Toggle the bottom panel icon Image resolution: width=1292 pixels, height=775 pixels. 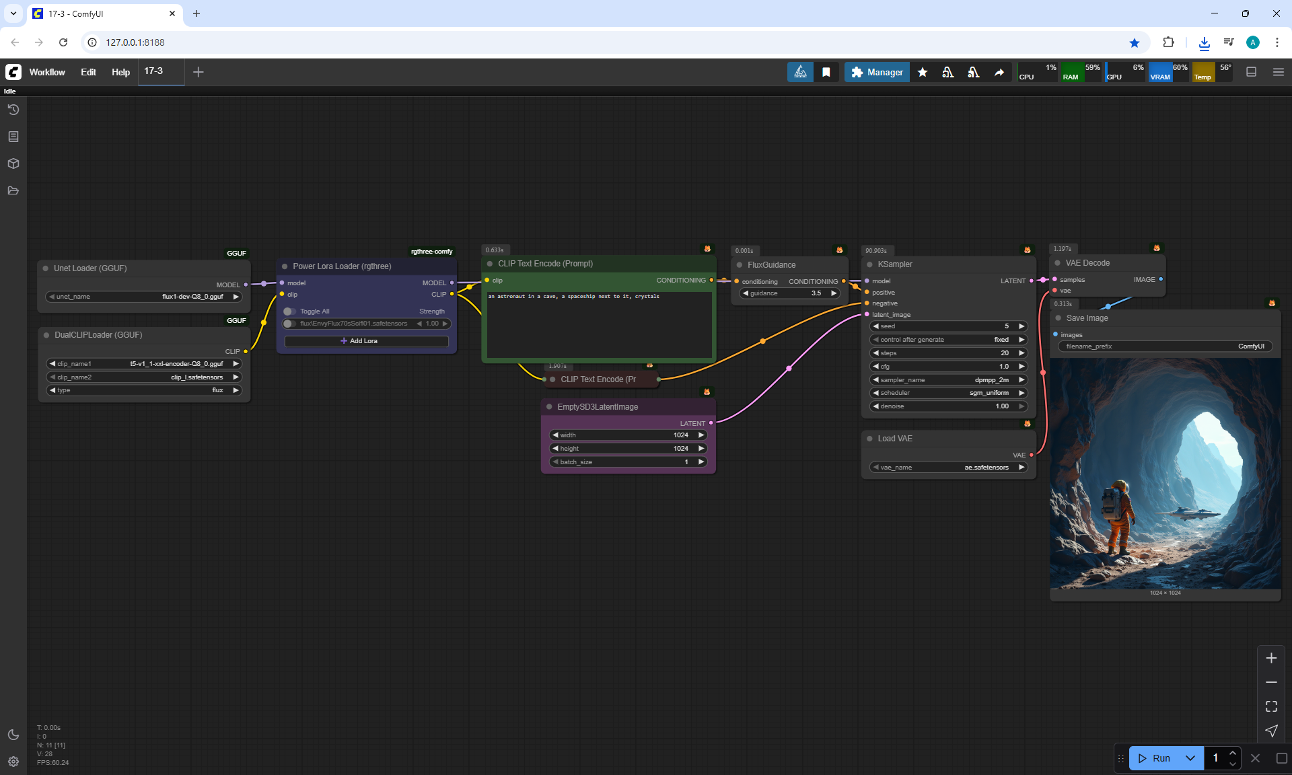pos(1252,72)
